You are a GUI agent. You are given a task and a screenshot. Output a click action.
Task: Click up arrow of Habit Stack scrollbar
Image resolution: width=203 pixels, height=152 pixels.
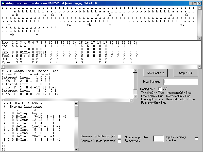pyautogui.click(x=76, y=103)
